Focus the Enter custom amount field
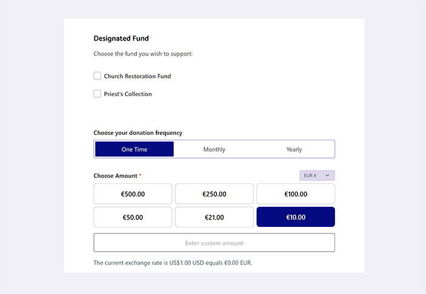This screenshot has width=426, height=294. 214,243
